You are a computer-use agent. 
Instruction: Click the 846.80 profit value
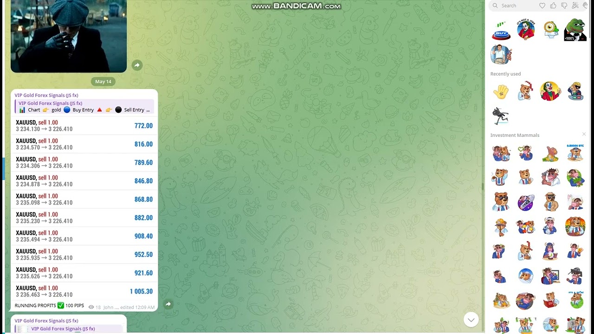tap(143, 181)
